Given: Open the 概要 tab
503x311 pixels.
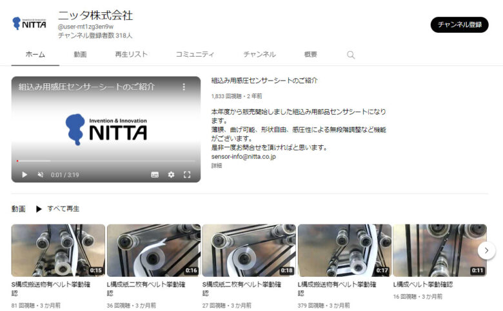Looking at the screenshot, I should (310, 55).
